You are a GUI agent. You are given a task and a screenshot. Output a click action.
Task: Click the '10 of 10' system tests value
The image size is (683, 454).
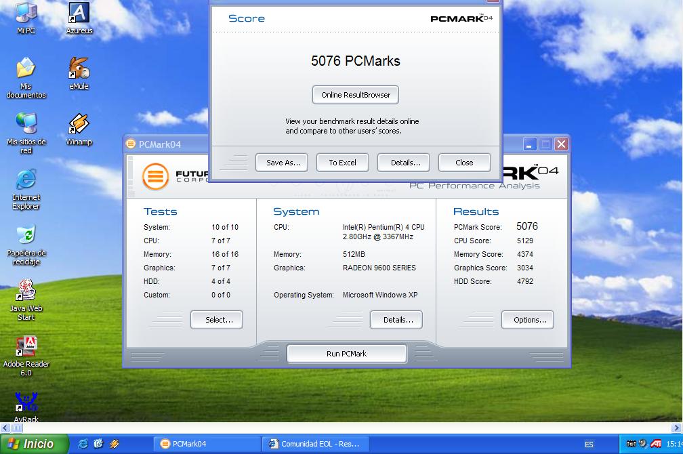(x=225, y=227)
